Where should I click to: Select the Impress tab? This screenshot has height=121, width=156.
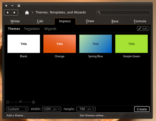click(65, 21)
